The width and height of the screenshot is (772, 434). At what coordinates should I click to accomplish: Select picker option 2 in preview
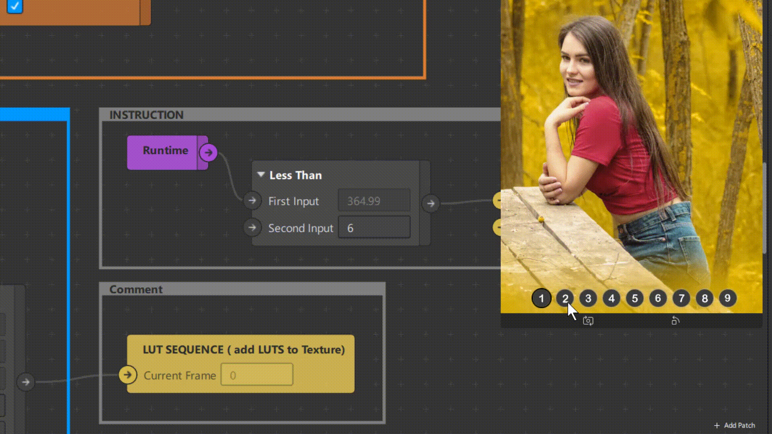(x=565, y=299)
